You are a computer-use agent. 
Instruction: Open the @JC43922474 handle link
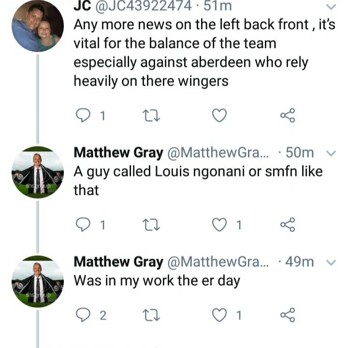point(144,6)
